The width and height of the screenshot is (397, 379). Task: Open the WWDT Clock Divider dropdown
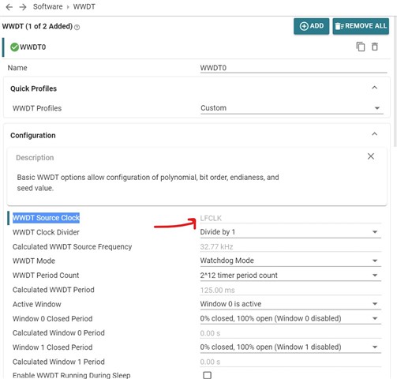(x=290, y=232)
